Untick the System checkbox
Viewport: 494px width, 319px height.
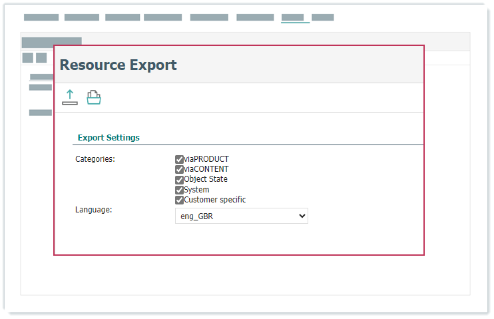coord(179,190)
